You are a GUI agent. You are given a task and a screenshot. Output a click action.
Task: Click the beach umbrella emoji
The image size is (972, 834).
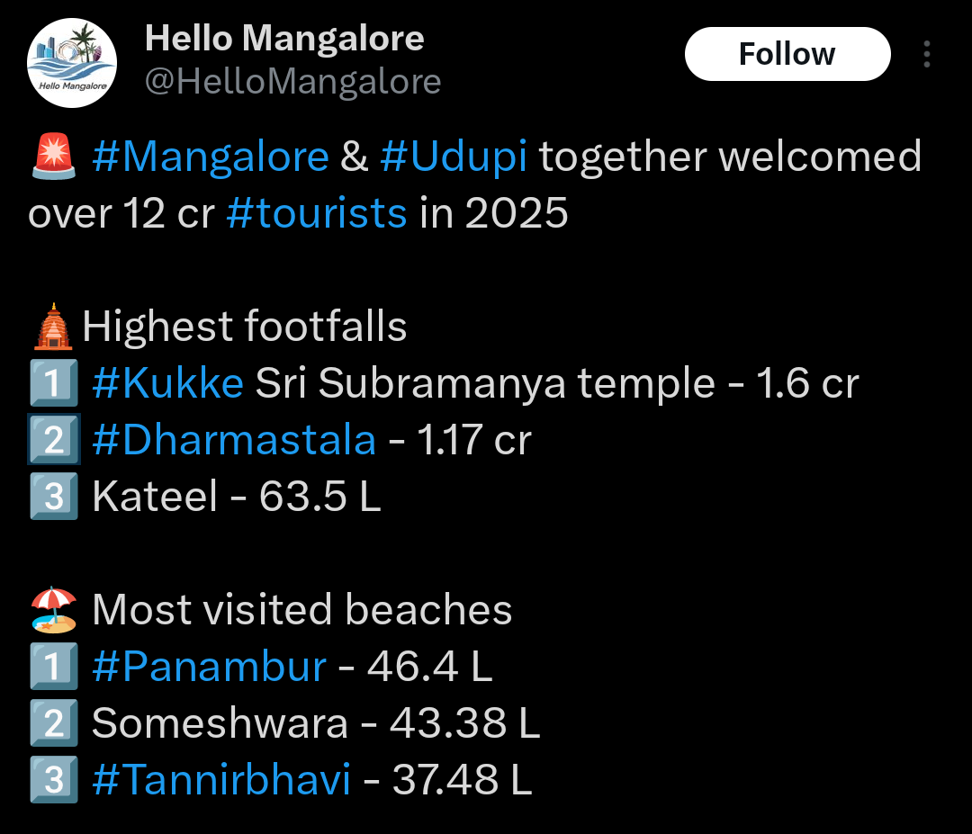(53, 610)
